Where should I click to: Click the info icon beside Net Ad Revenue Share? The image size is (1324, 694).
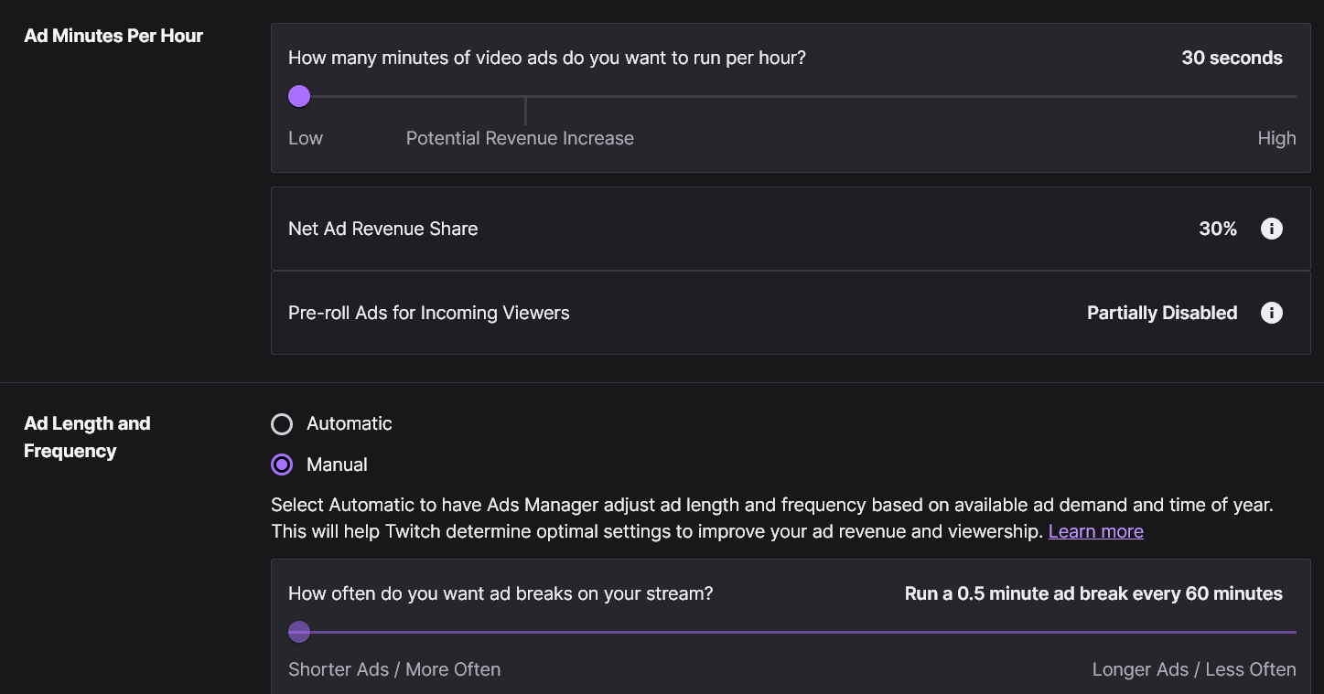pos(1271,229)
